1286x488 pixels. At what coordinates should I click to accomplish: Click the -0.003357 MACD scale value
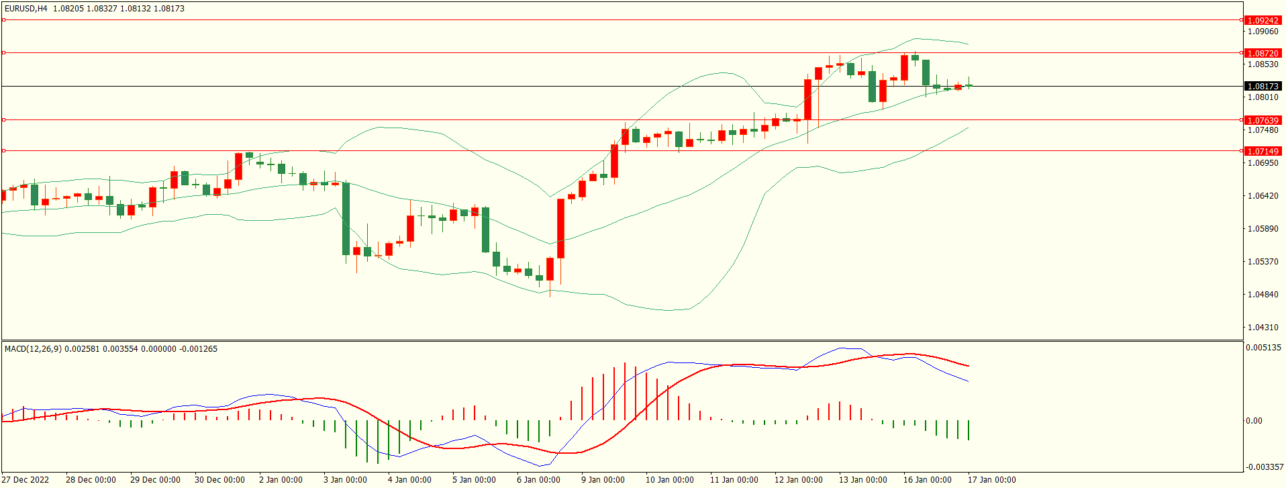(x=1265, y=467)
